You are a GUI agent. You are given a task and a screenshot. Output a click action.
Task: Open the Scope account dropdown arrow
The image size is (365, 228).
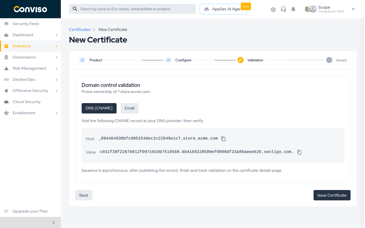(x=353, y=9)
